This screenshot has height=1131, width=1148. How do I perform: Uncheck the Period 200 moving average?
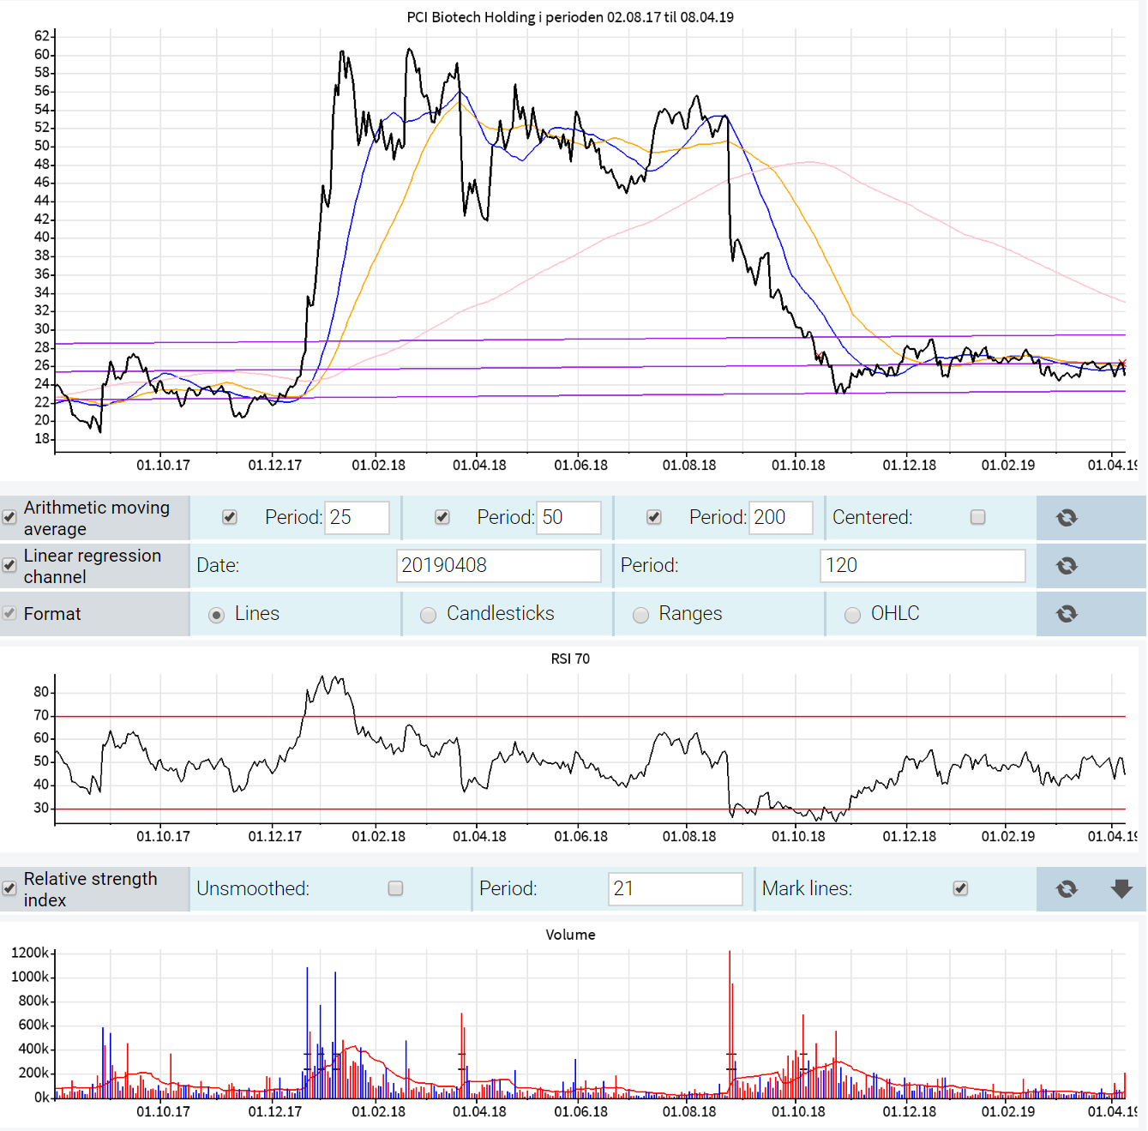coord(654,517)
